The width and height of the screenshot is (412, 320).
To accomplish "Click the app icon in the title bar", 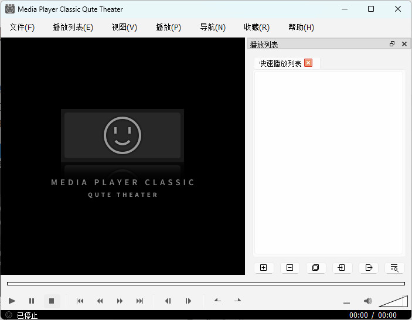I will click(x=10, y=9).
